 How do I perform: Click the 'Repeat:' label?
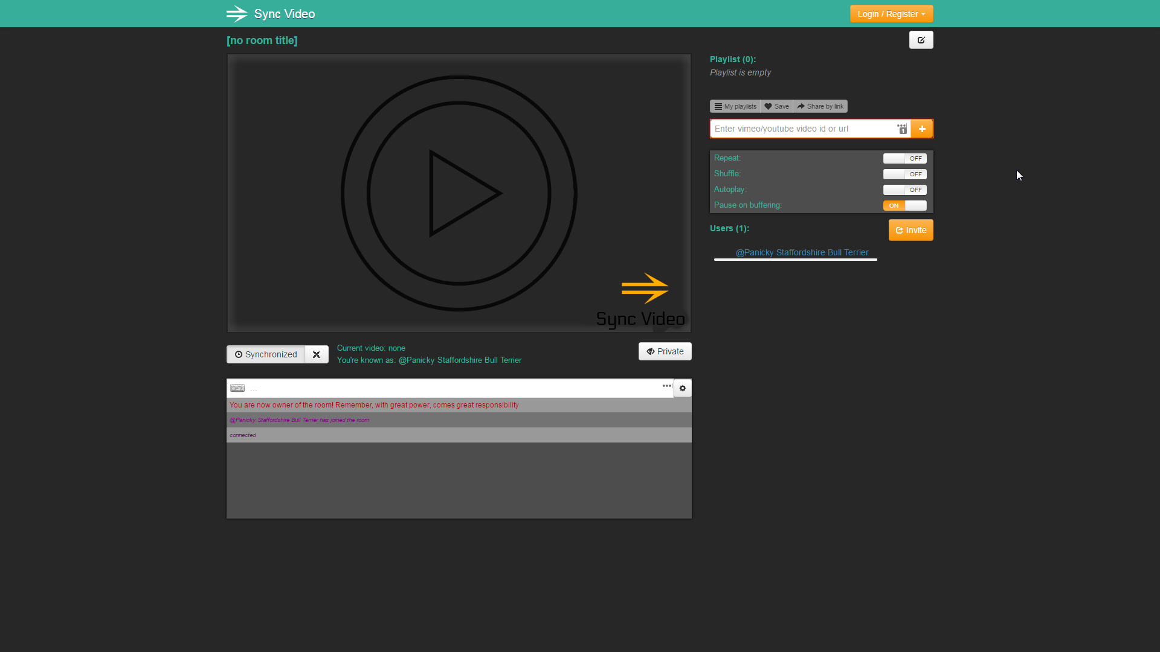[x=727, y=158]
